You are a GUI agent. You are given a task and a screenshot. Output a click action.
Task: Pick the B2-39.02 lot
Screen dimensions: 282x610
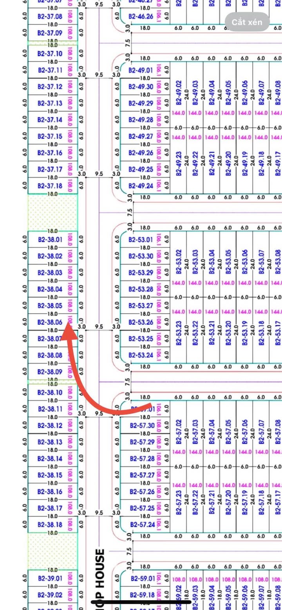(50, 595)
